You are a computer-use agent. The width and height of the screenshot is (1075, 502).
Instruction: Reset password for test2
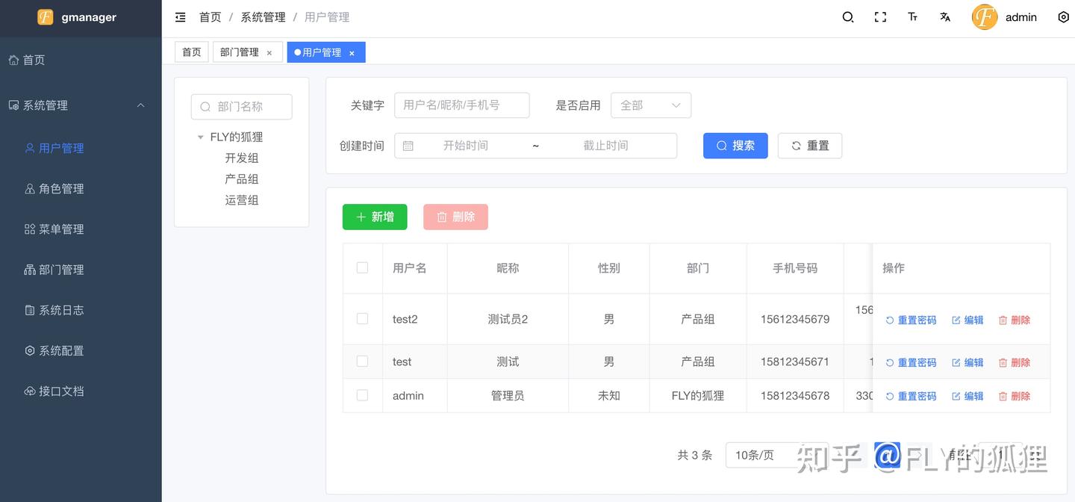click(x=911, y=320)
